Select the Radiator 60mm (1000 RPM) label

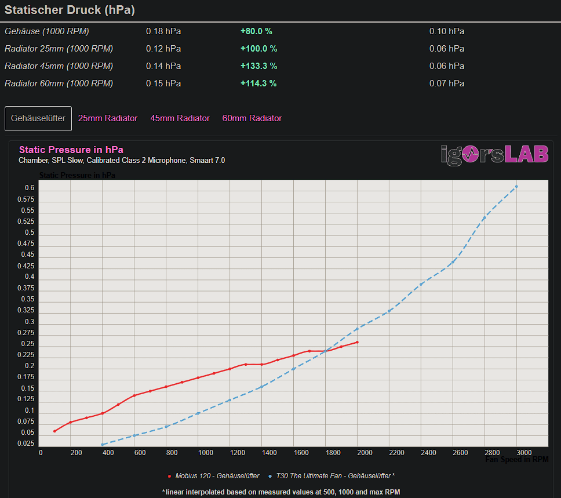(59, 83)
